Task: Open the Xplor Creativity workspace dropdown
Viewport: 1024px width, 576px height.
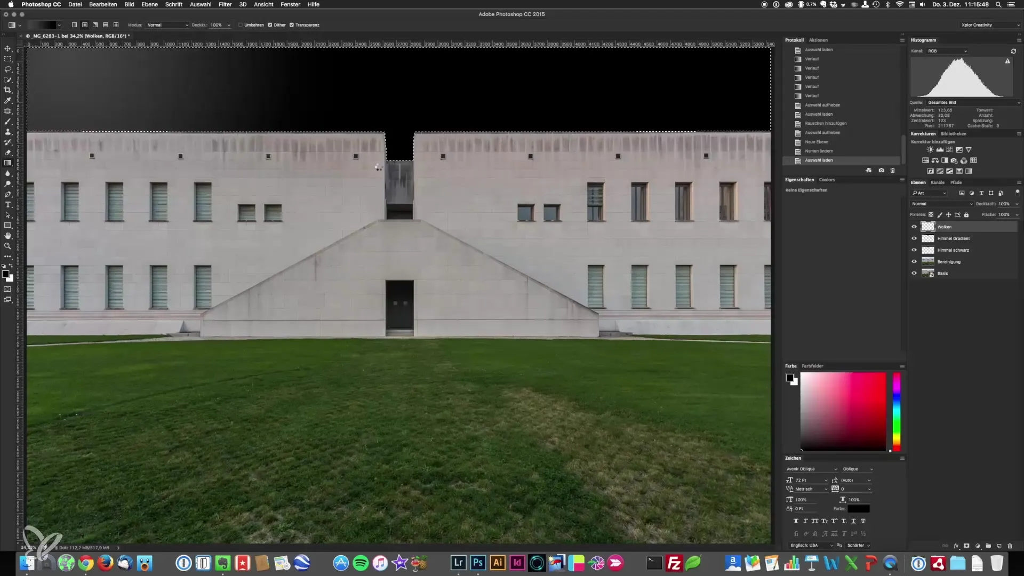Action: tap(990, 25)
